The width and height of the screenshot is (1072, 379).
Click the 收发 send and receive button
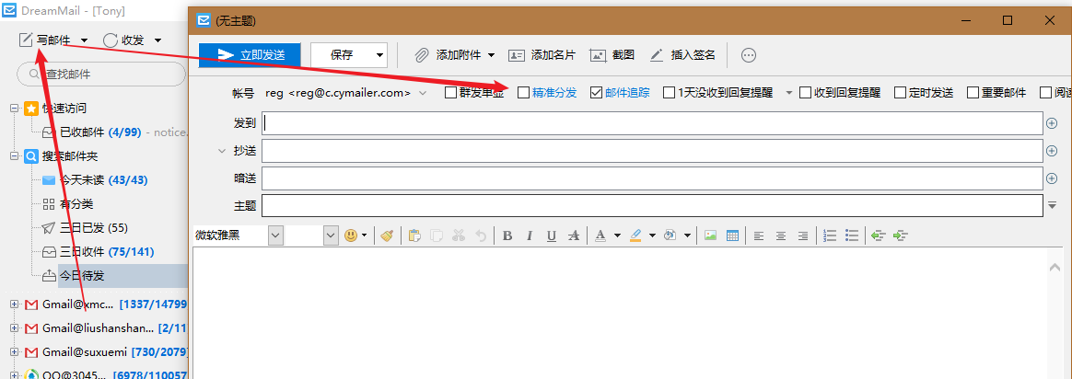(x=123, y=40)
